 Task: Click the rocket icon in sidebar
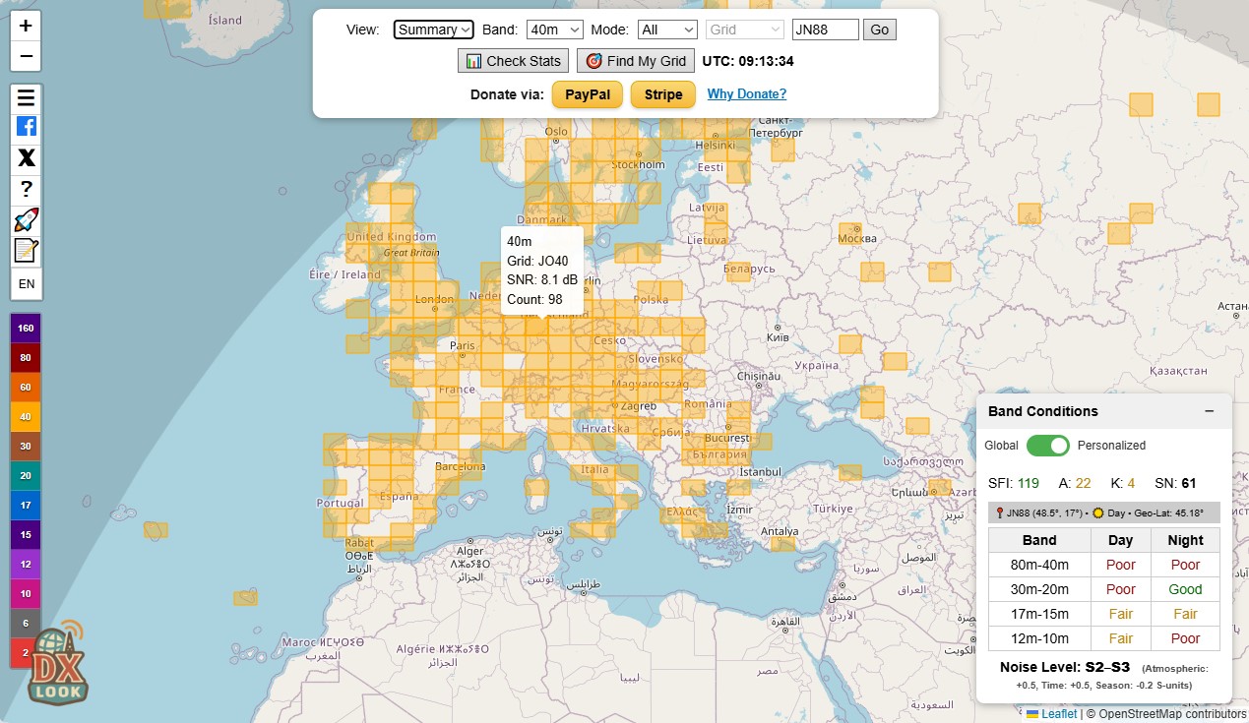point(26,220)
